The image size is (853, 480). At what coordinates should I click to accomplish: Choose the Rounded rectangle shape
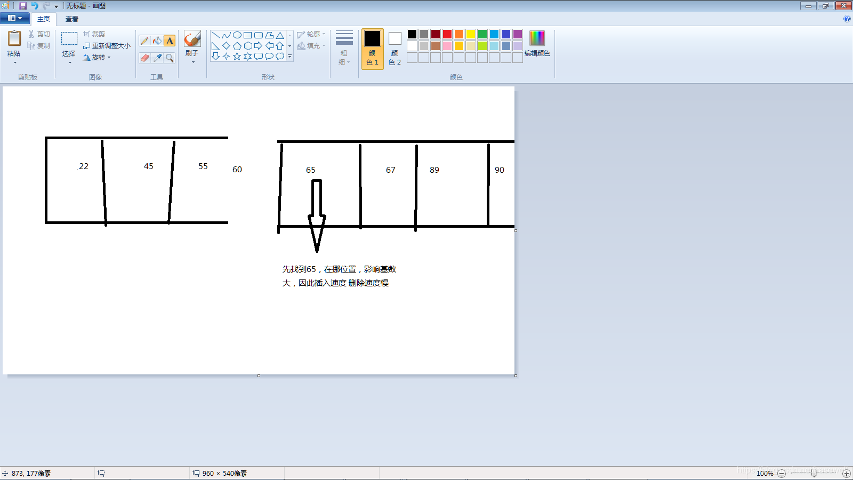tap(259, 35)
